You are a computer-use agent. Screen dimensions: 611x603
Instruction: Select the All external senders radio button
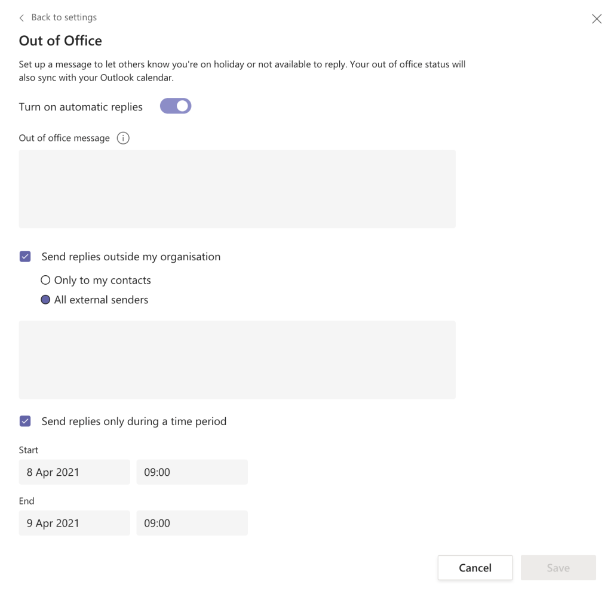point(45,300)
